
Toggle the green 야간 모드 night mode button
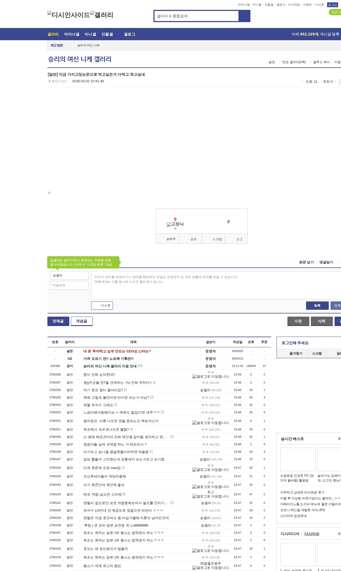[x=335, y=12]
